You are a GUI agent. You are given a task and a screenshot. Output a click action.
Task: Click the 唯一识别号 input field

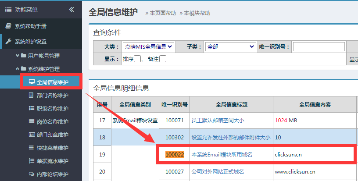pos(319,47)
